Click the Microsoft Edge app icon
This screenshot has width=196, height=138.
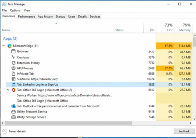9,46
